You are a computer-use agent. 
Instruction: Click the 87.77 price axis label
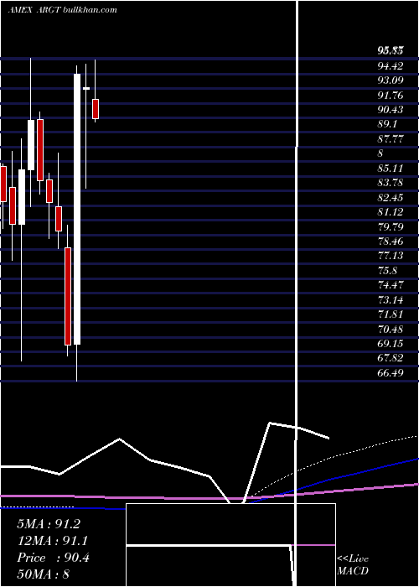[391, 139]
